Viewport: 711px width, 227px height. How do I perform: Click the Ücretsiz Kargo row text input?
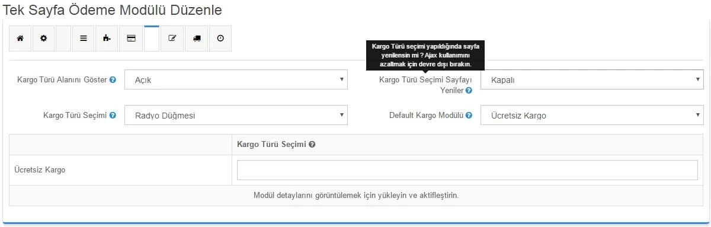[467, 170]
